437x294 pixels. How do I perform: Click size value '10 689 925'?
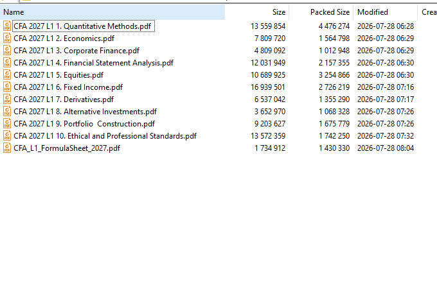tap(268, 75)
